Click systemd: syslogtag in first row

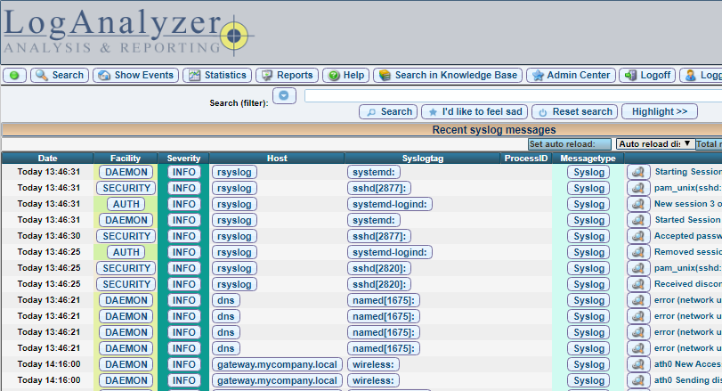[x=374, y=172]
